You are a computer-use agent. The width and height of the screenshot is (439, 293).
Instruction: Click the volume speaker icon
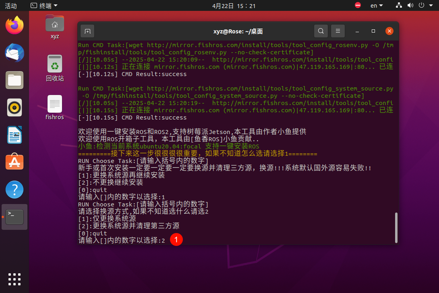[410, 5]
